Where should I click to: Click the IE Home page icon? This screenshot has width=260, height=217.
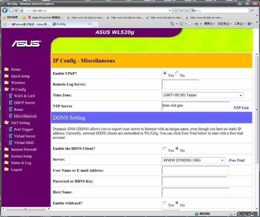[172, 24]
